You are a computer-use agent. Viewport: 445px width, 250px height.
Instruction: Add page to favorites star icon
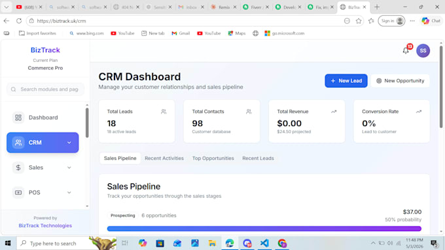(x=359, y=21)
